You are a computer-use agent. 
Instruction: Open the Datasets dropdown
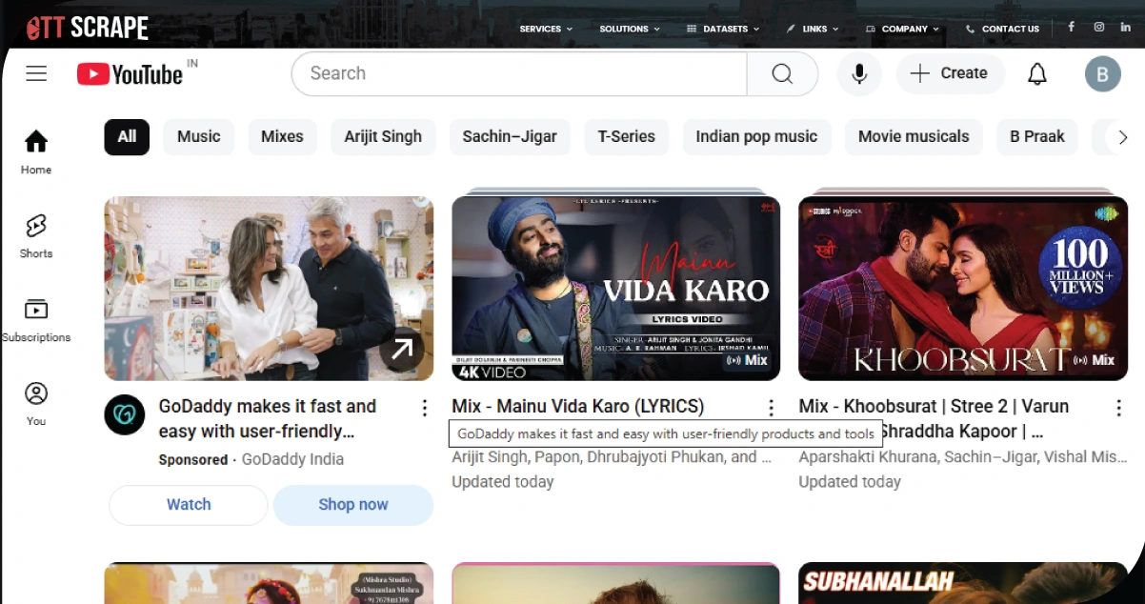tap(725, 29)
